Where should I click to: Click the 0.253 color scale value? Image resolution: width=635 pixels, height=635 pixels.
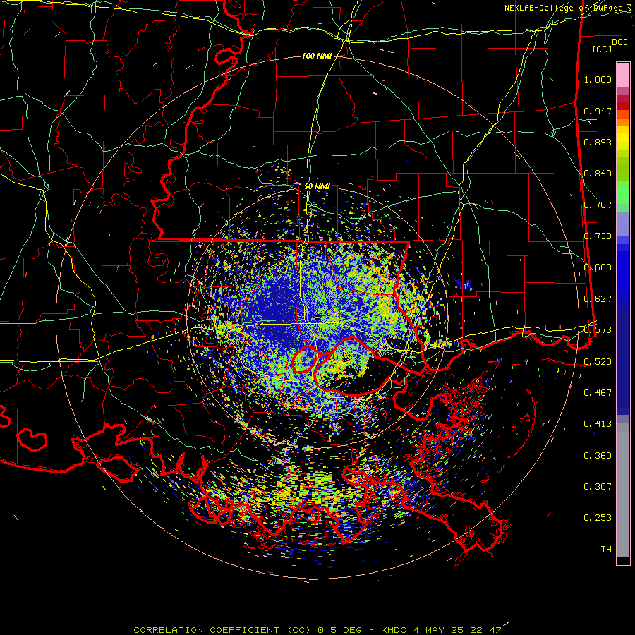click(598, 518)
